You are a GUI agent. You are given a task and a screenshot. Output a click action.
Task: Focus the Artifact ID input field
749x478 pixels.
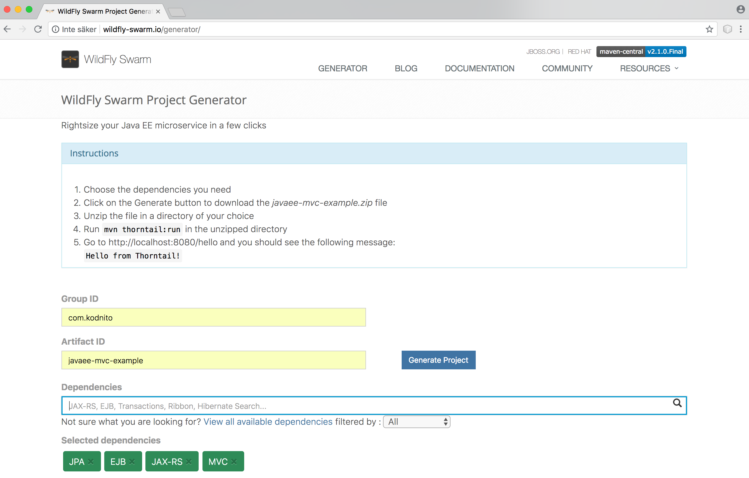(213, 360)
